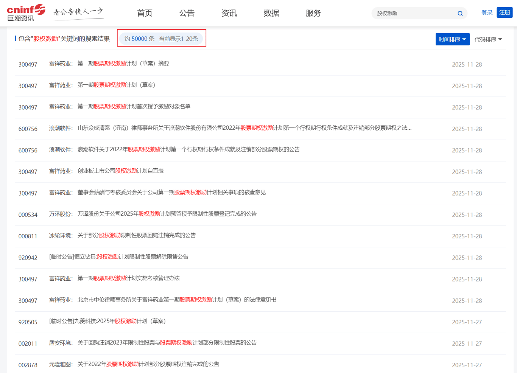Click the date in the 冰轮环境 row
Screen dimensions: 517x373
[x=467, y=236]
